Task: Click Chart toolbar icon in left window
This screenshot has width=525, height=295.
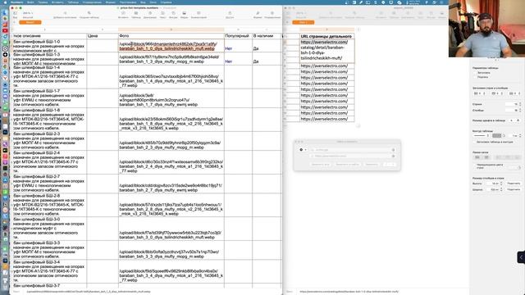Action: [150, 14]
